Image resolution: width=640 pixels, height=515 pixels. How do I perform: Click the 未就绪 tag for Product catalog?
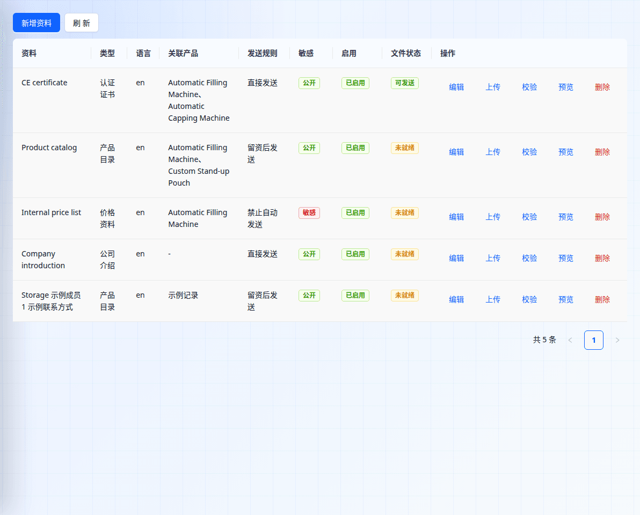(404, 148)
